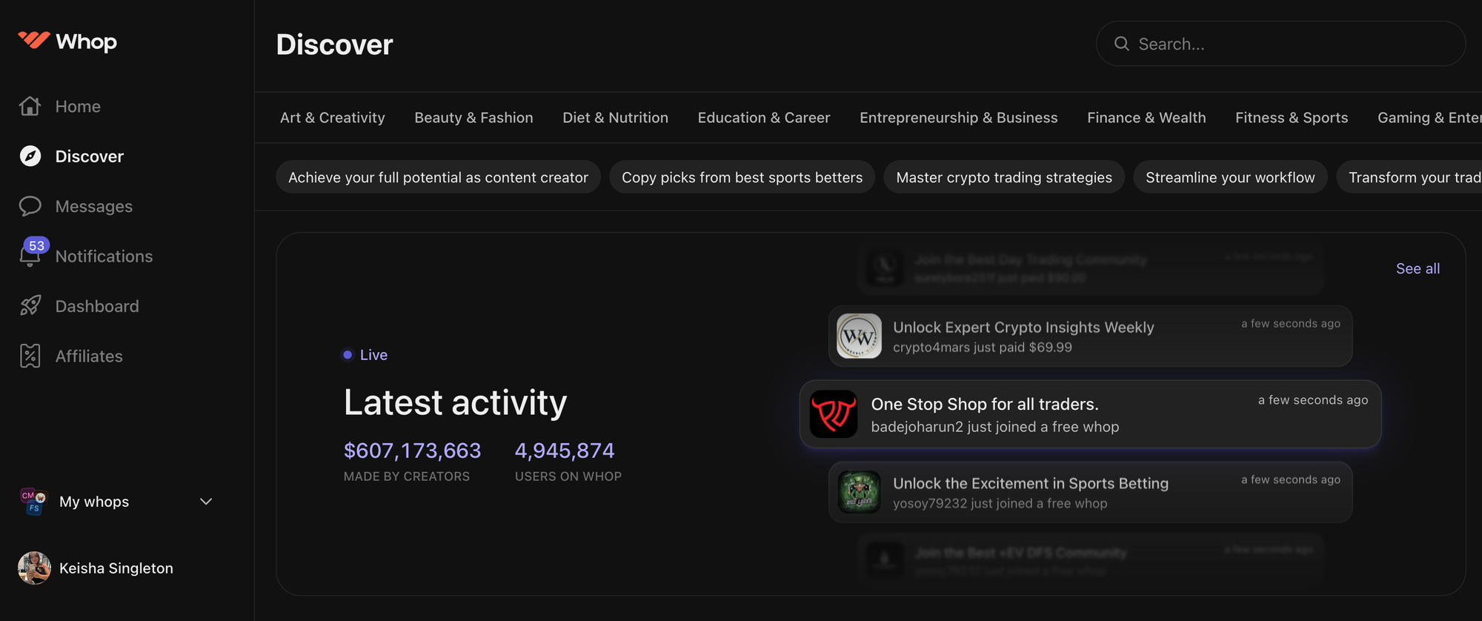This screenshot has width=1482, height=621.
Task: Click into the Search input field
Action: tap(1289, 44)
